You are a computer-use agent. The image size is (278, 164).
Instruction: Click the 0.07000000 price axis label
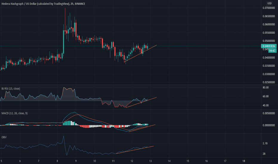(268, 8)
